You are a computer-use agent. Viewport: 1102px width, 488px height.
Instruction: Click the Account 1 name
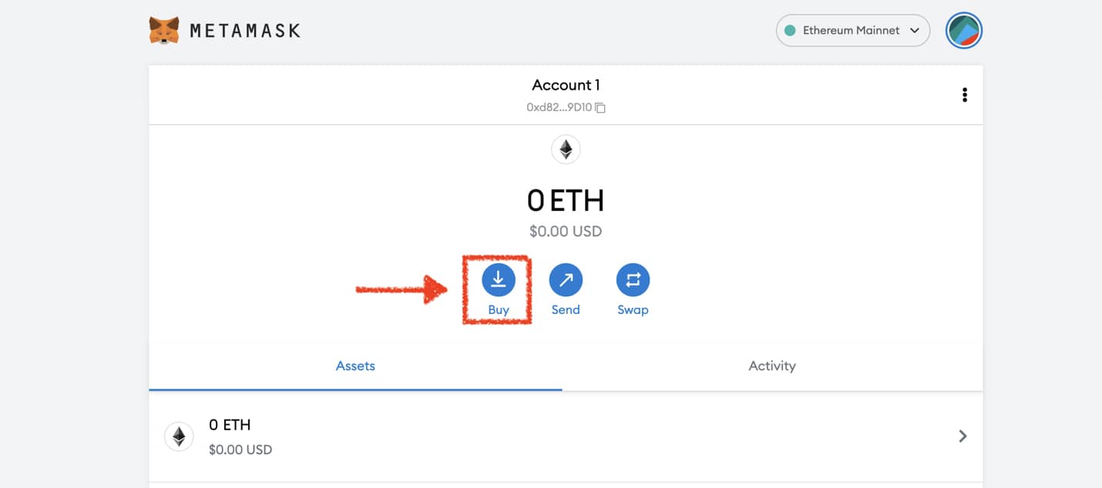tap(566, 85)
